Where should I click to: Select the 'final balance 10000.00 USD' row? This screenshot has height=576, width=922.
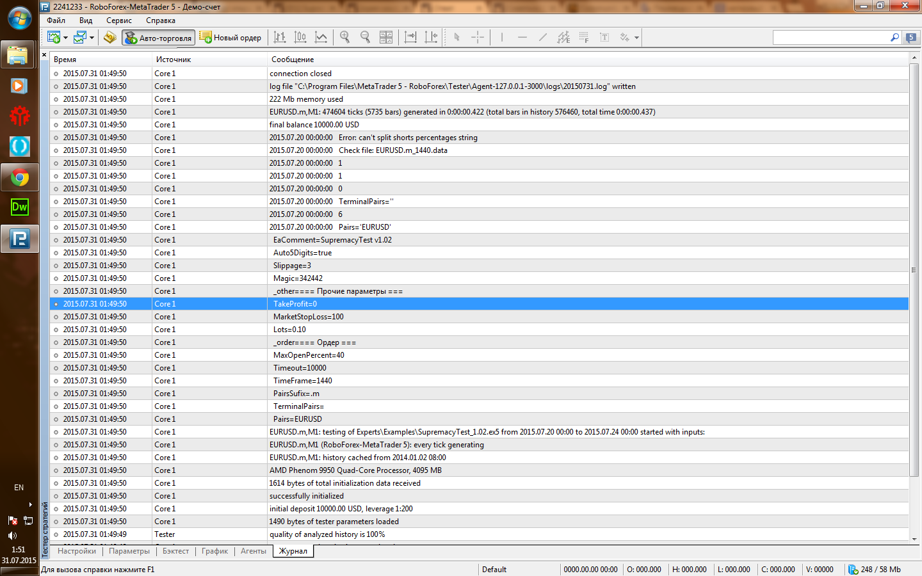pyautogui.click(x=480, y=125)
